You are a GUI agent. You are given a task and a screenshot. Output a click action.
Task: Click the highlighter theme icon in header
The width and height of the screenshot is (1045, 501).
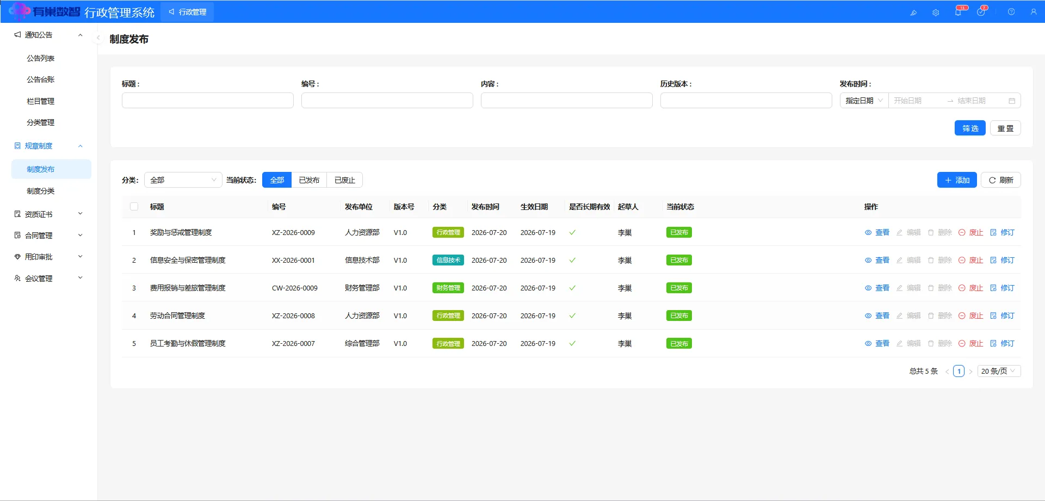coord(913,12)
